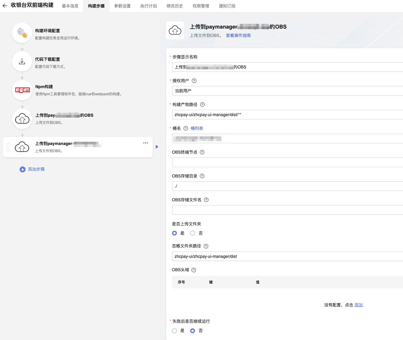The image size is (403, 340).
Task: Open the 授权用户 dropdown showing 当前用户
Action: click(x=287, y=91)
